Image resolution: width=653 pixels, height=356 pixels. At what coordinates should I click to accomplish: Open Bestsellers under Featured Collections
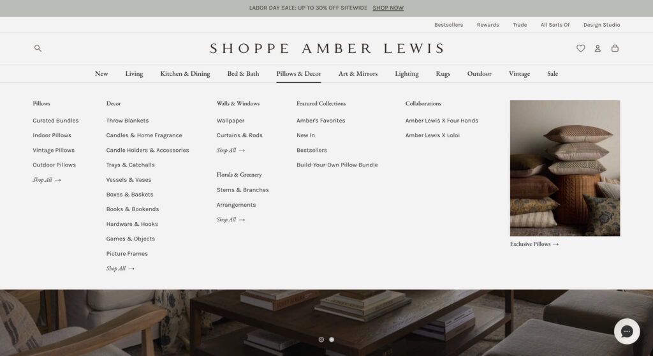(311, 150)
